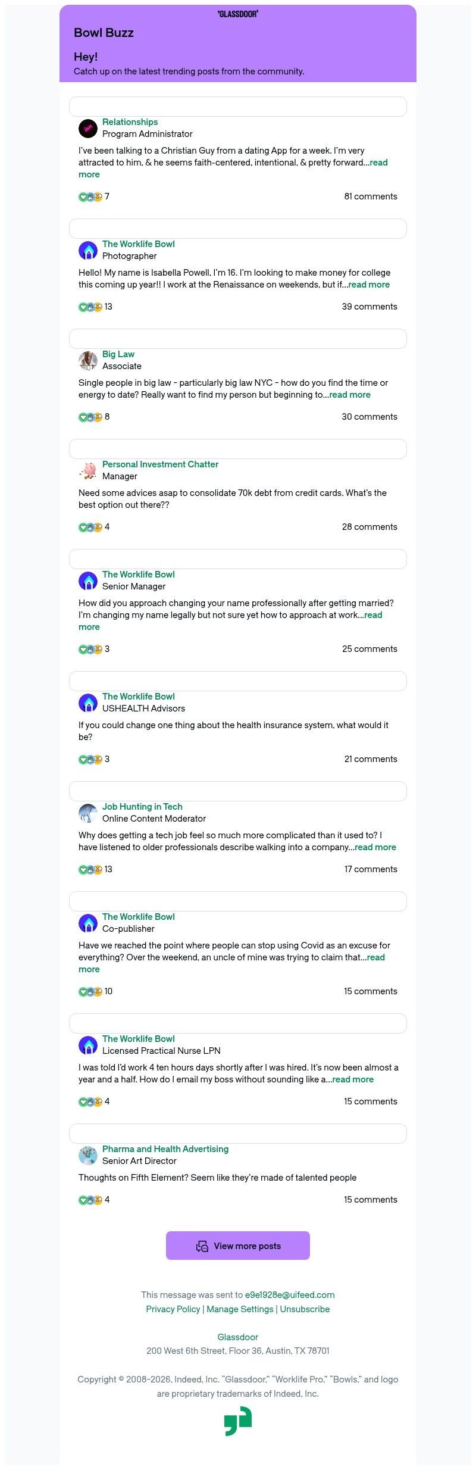Viewport: 476px width, 1470px height.
Task: Open the Privacy Policy link
Action: pos(173,1309)
